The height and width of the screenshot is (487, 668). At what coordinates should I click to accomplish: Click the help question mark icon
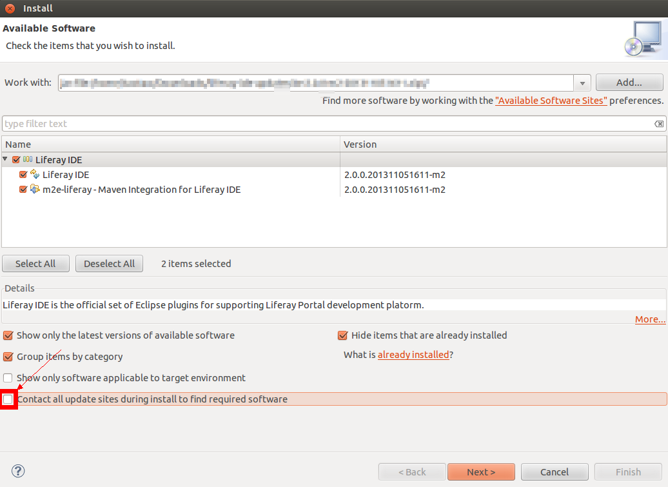click(18, 471)
